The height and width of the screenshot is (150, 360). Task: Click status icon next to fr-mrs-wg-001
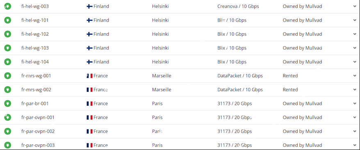(7, 76)
